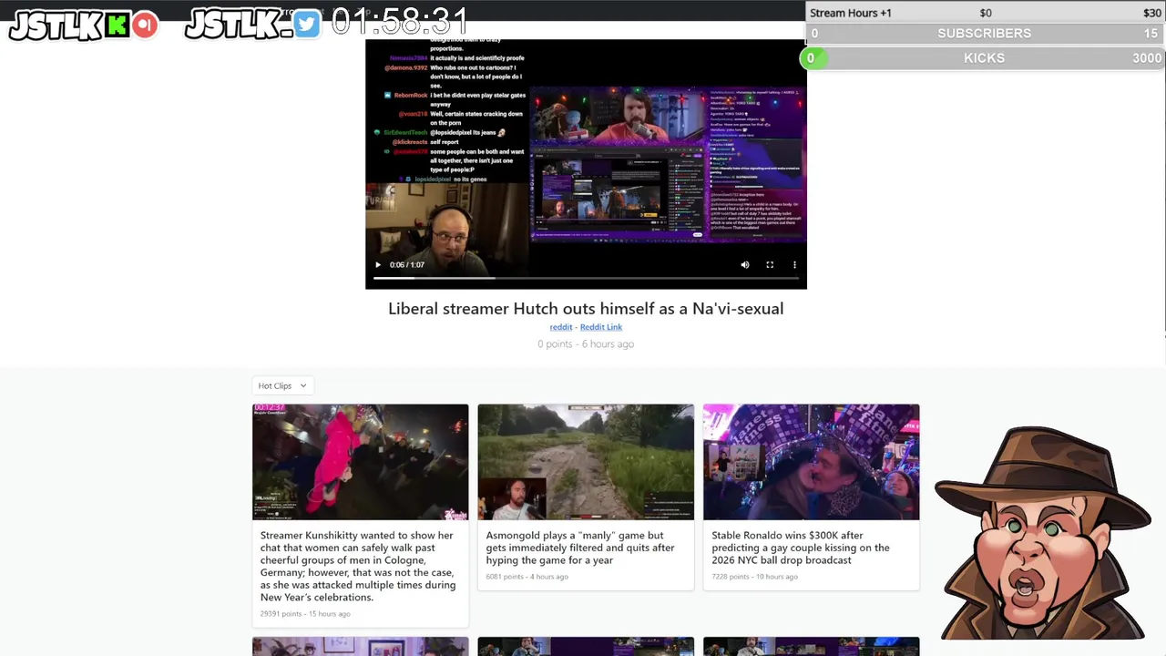Follow the 'Reddit Link' hyperlink
The height and width of the screenshot is (656, 1166).
tap(601, 327)
